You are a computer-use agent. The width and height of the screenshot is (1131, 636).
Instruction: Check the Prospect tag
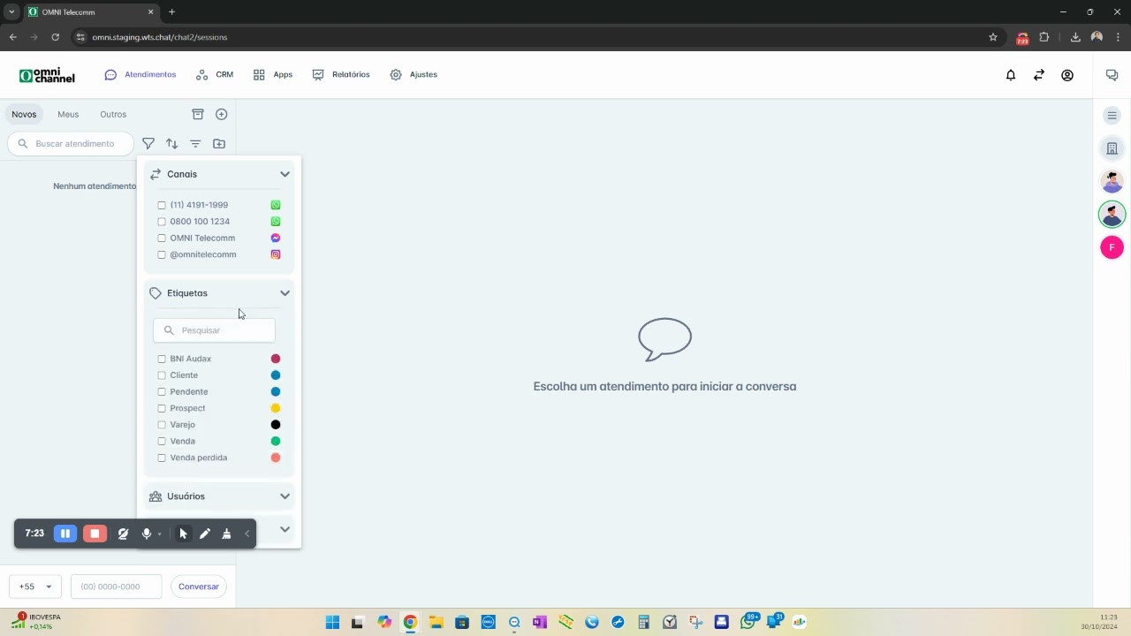[x=162, y=408]
